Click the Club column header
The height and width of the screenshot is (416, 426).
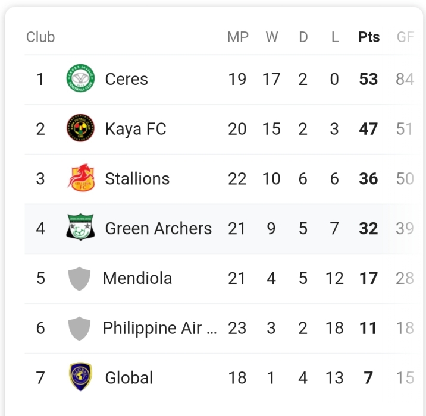click(40, 37)
